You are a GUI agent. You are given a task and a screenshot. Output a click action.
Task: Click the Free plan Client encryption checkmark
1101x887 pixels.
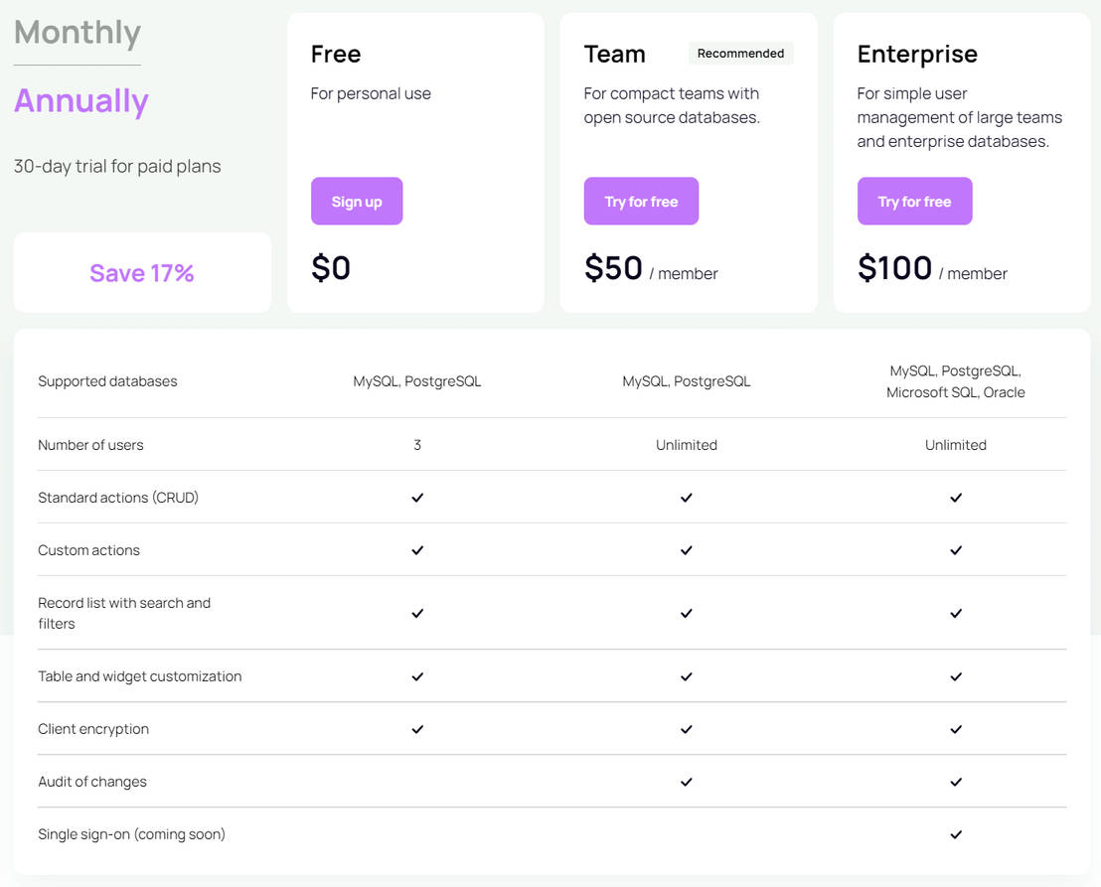pyautogui.click(x=417, y=728)
